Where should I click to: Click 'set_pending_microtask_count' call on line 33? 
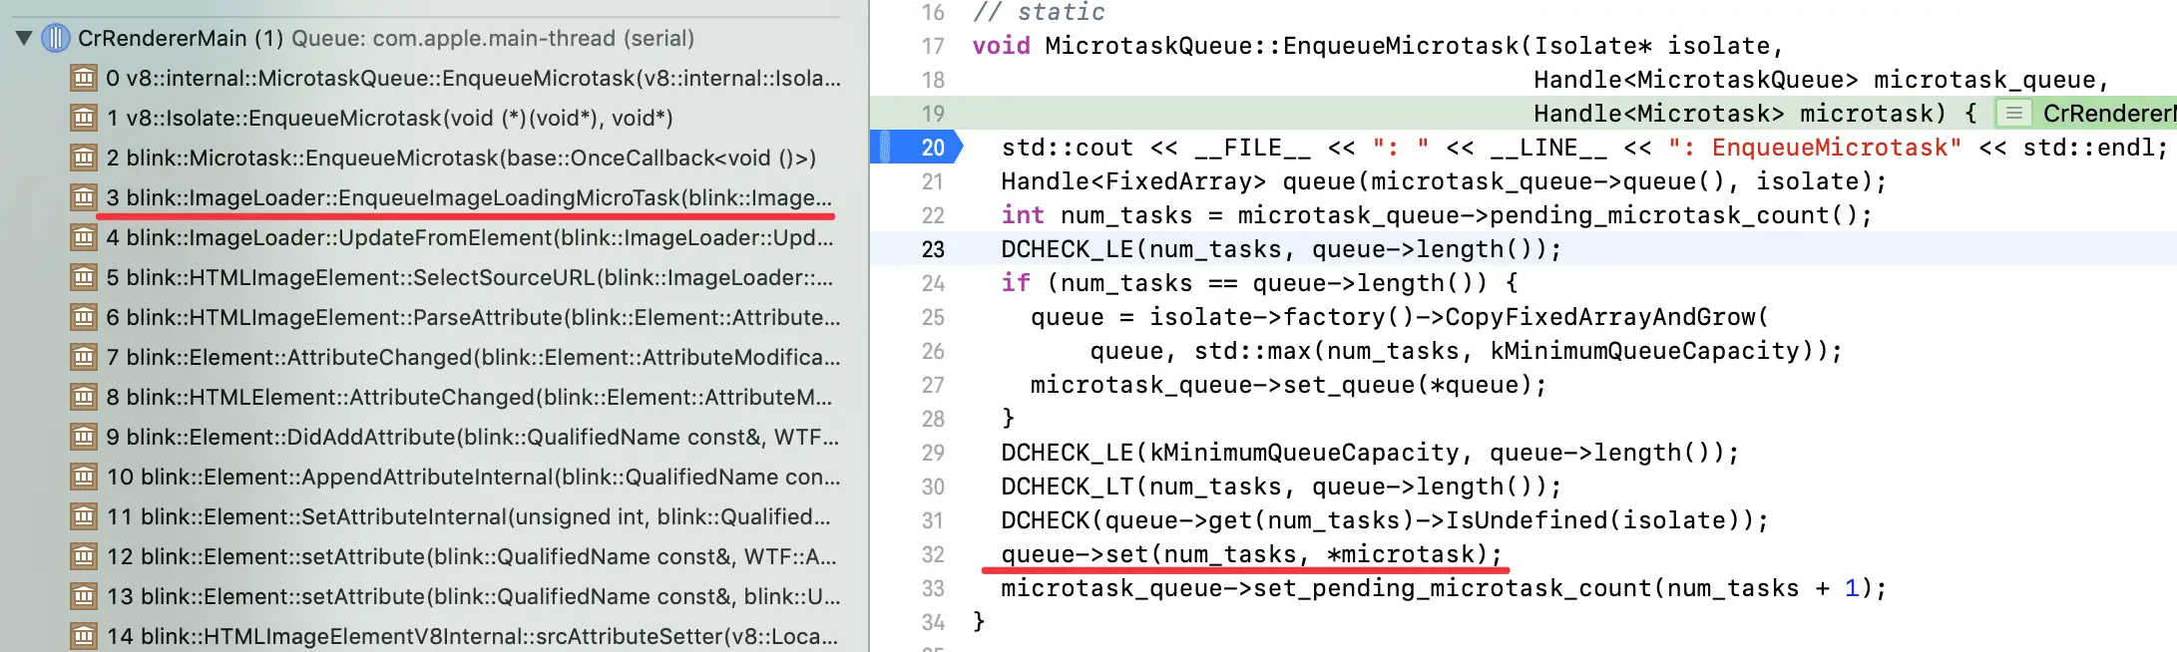coord(1452,588)
